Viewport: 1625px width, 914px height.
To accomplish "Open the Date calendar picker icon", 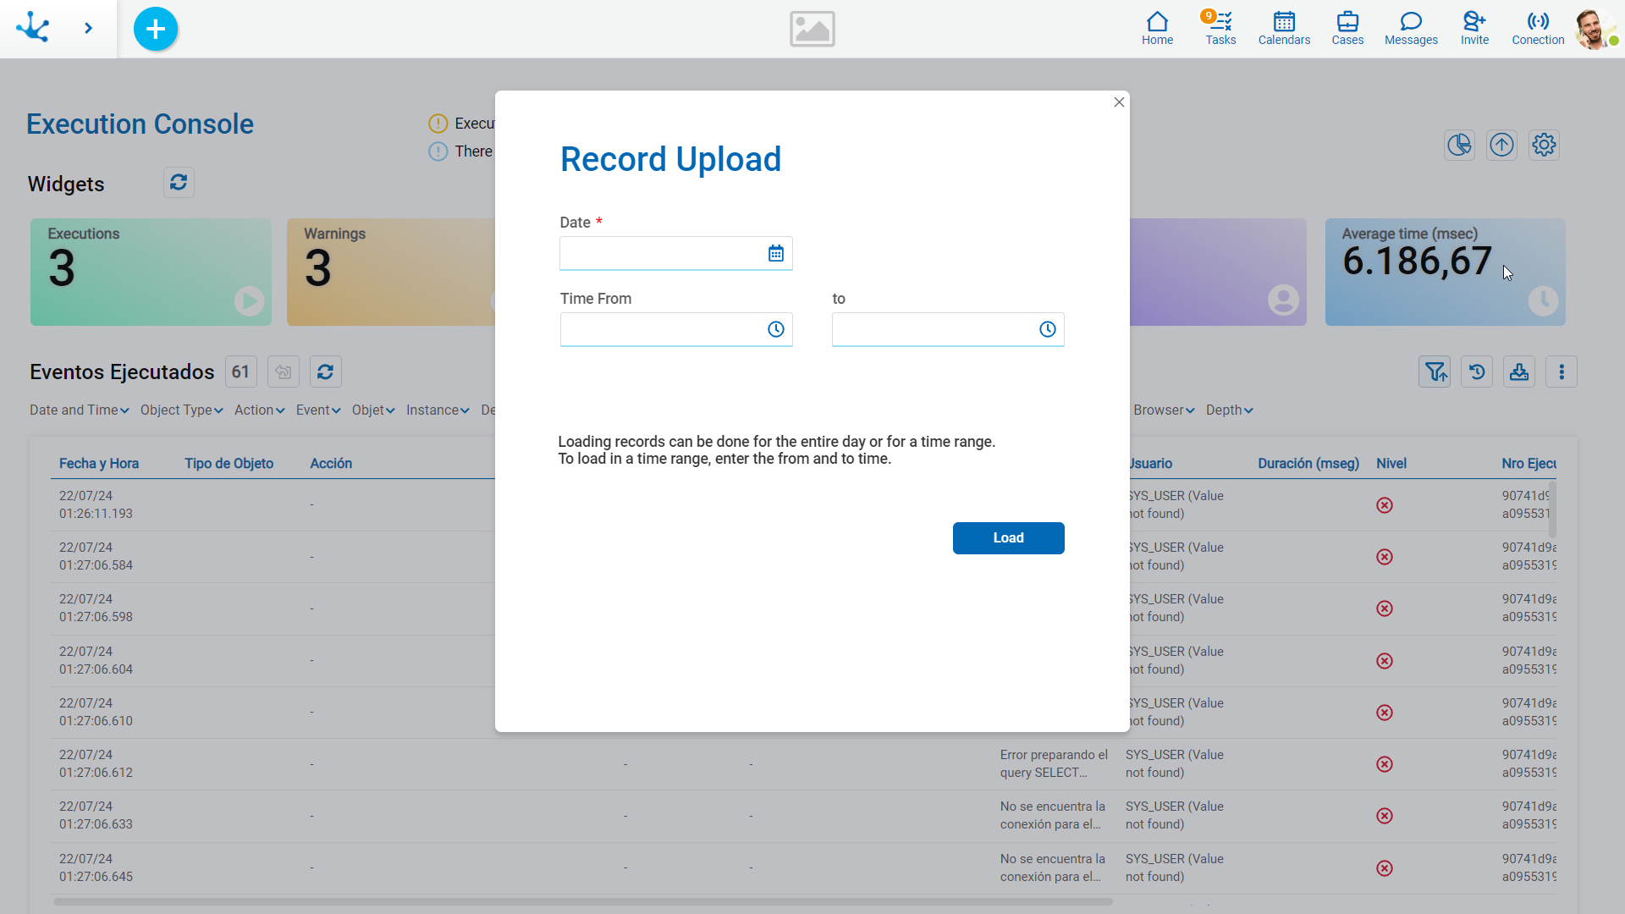I will tap(775, 253).
